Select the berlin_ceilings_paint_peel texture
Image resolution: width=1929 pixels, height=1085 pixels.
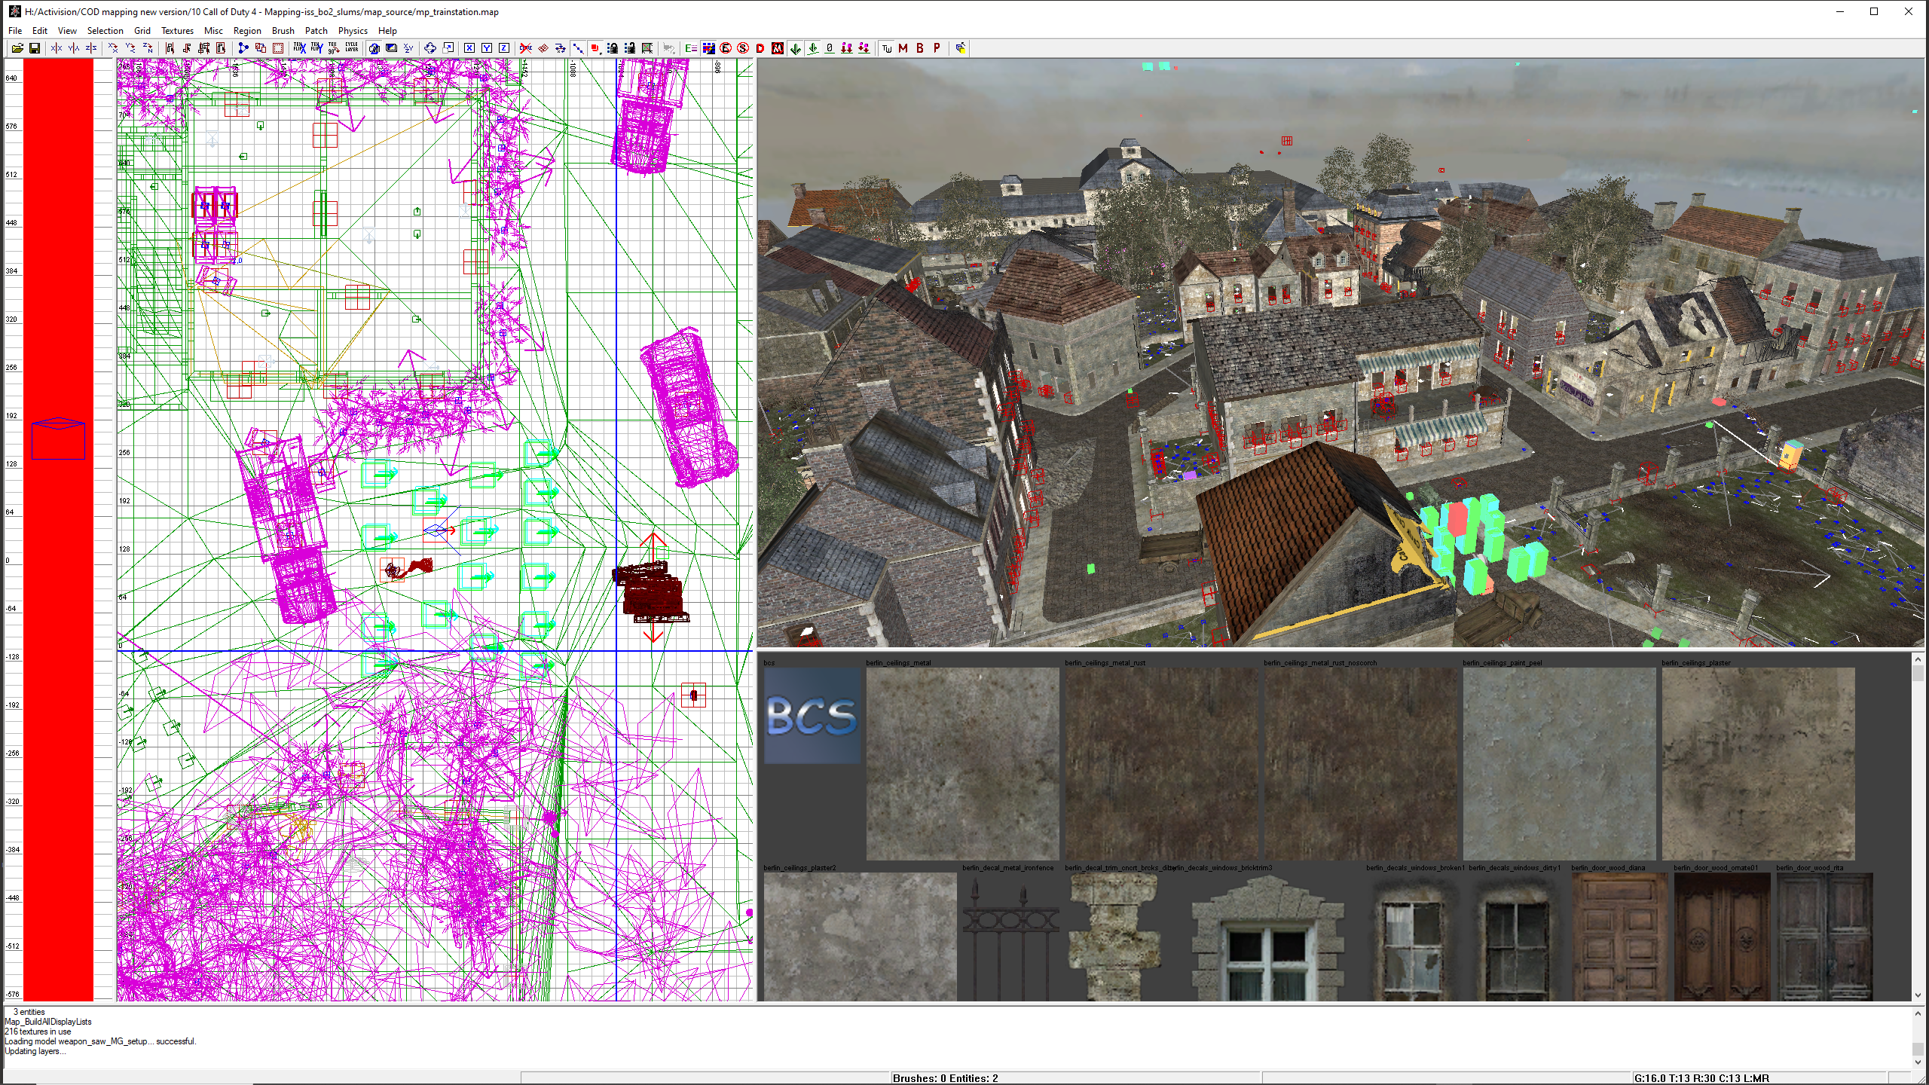click(1559, 763)
